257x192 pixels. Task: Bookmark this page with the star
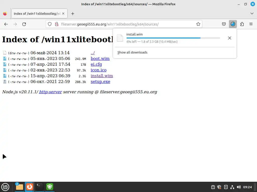point(198,24)
